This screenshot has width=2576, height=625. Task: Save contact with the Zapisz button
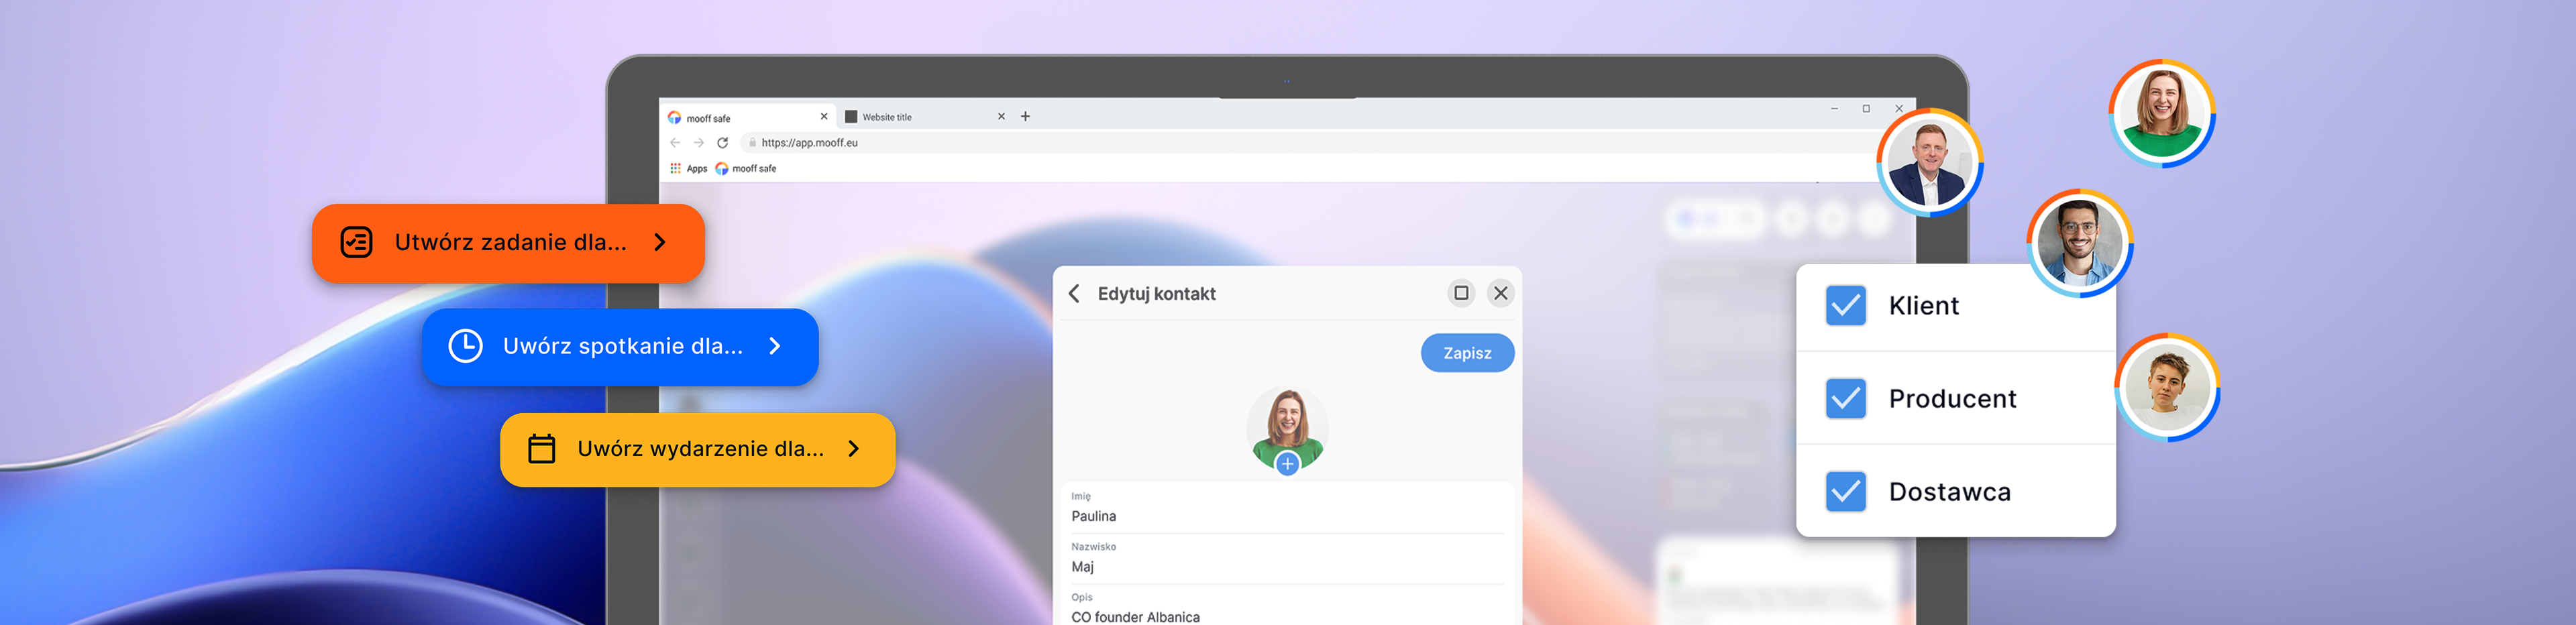pos(1467,353)
